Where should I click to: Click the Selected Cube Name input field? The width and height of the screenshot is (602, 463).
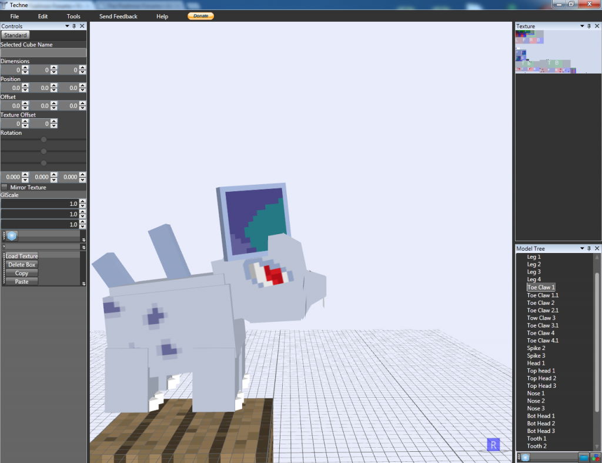[x=44, y=53]
